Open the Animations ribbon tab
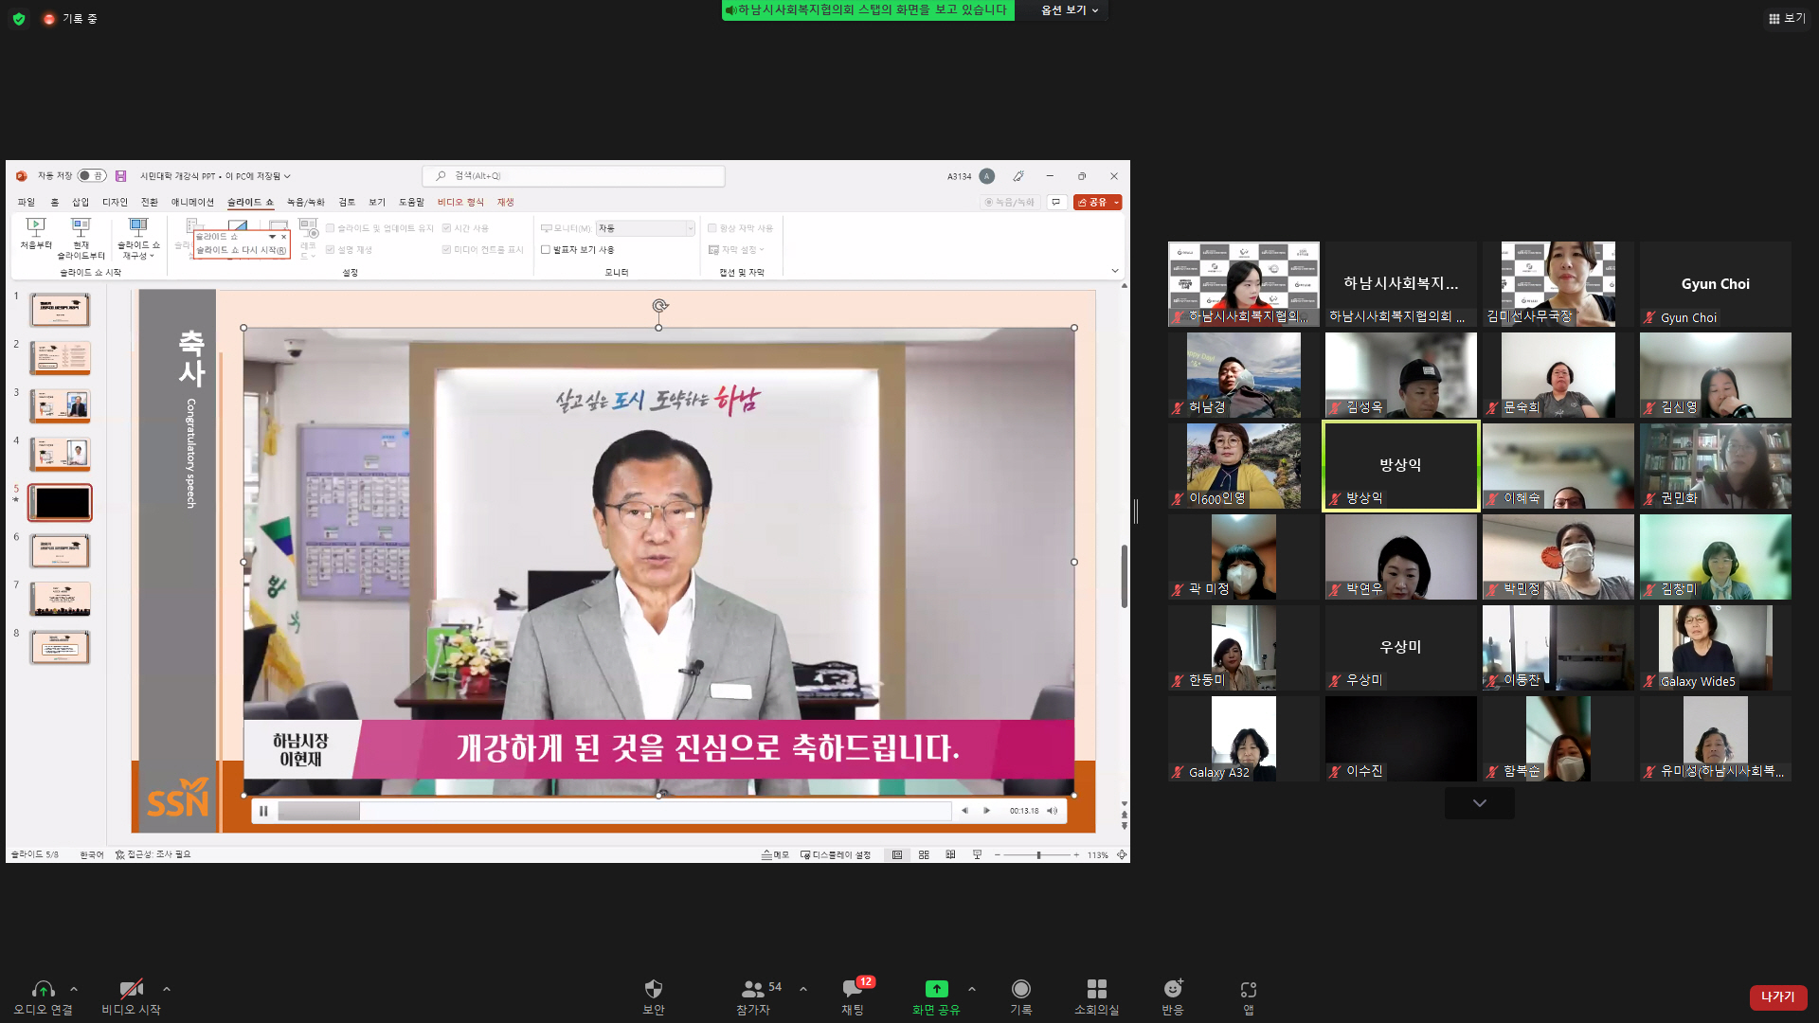Image resolution: width=1819 pixels, height=1023 pixels. [x=192, y=202]
